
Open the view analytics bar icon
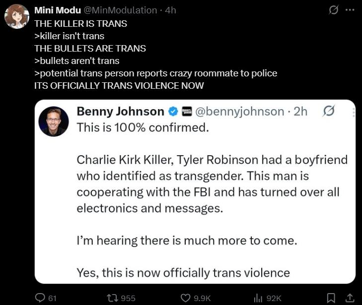(x=258, y=298)
